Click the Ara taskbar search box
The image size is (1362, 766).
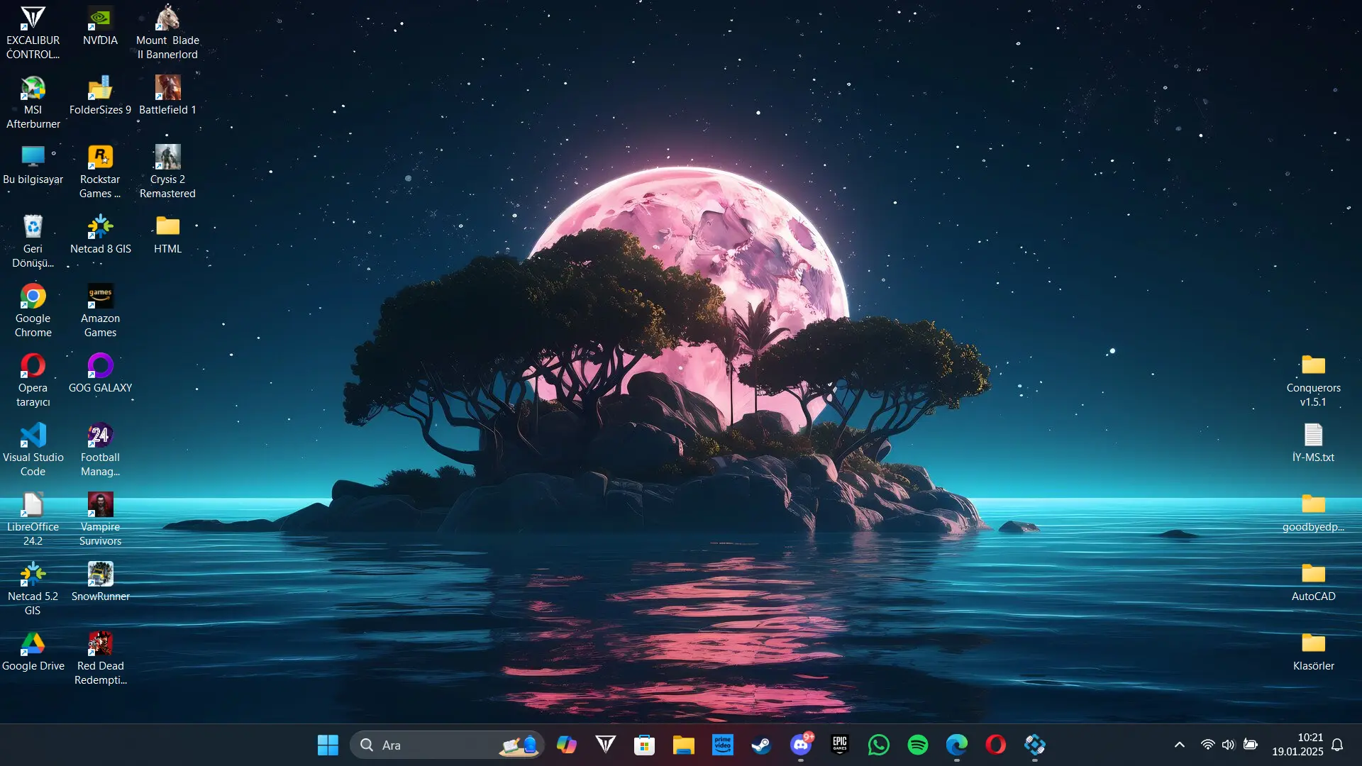click(447, 745)
